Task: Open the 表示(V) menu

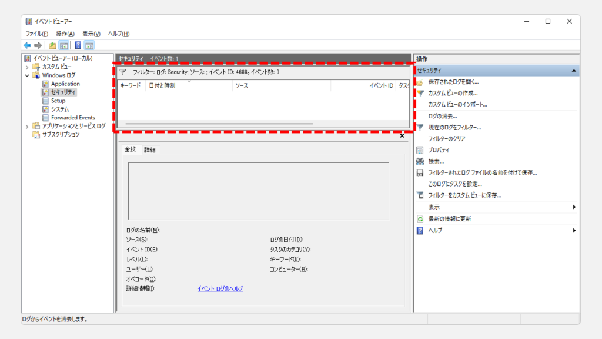Action: tap(91, 34)
